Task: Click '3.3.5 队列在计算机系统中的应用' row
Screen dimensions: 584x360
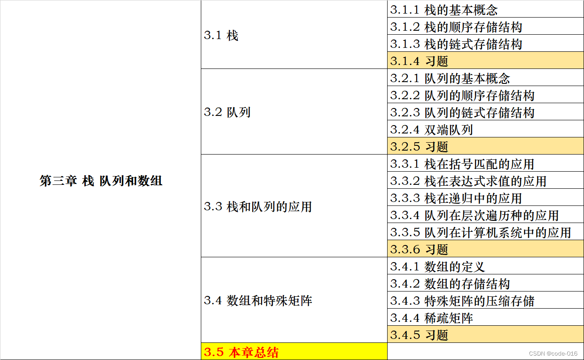Action: 486,232
